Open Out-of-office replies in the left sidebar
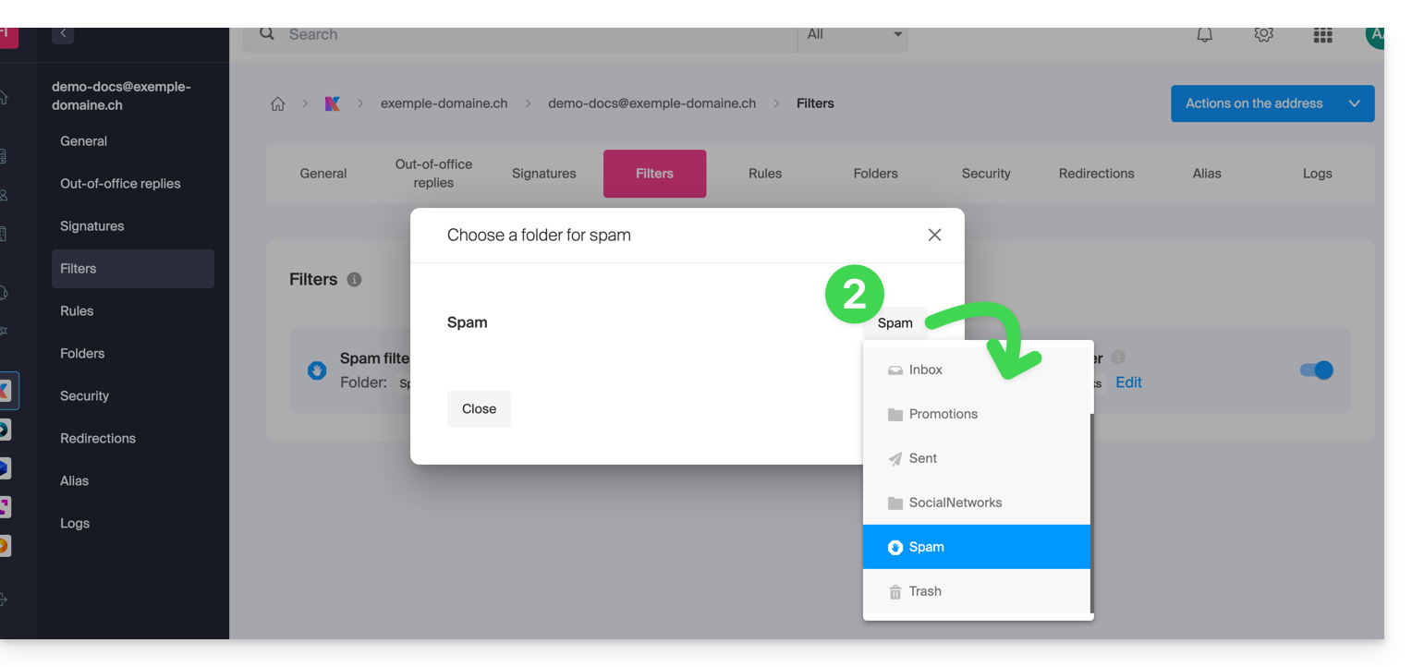Screen dimensions: 1412x667 tap(133, 184)
